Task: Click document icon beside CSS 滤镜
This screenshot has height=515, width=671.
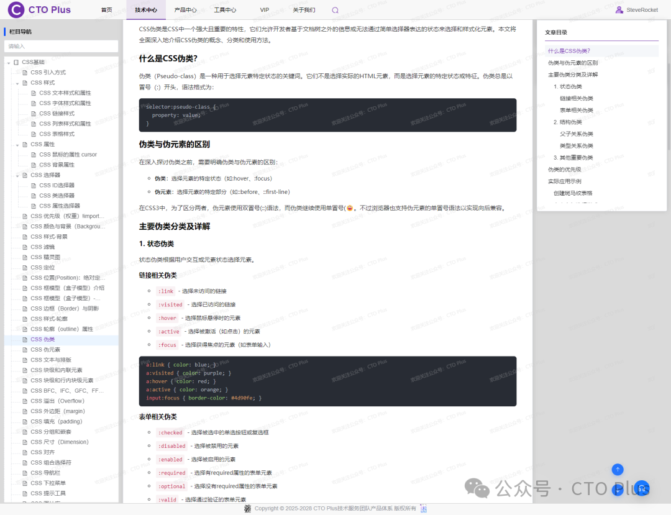Action: point(25,247)
